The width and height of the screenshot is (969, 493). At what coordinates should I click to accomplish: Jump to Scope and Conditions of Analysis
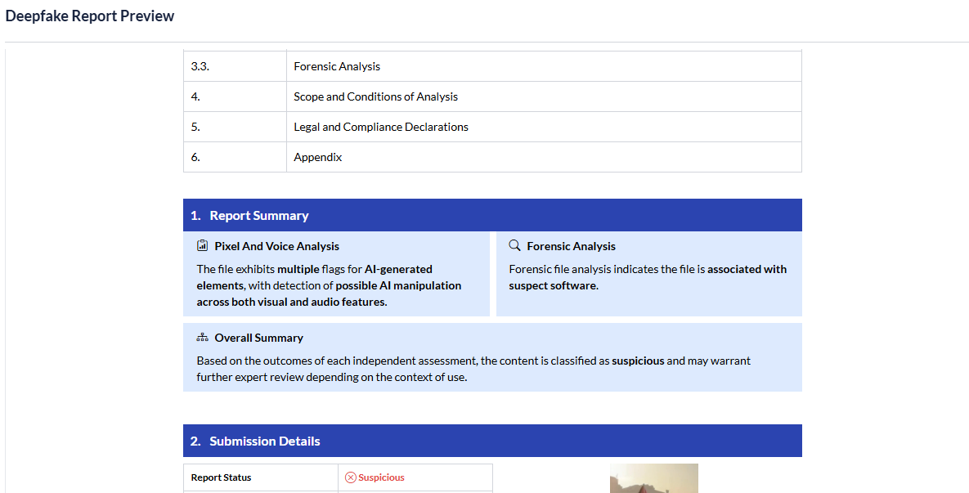(375, 96)
